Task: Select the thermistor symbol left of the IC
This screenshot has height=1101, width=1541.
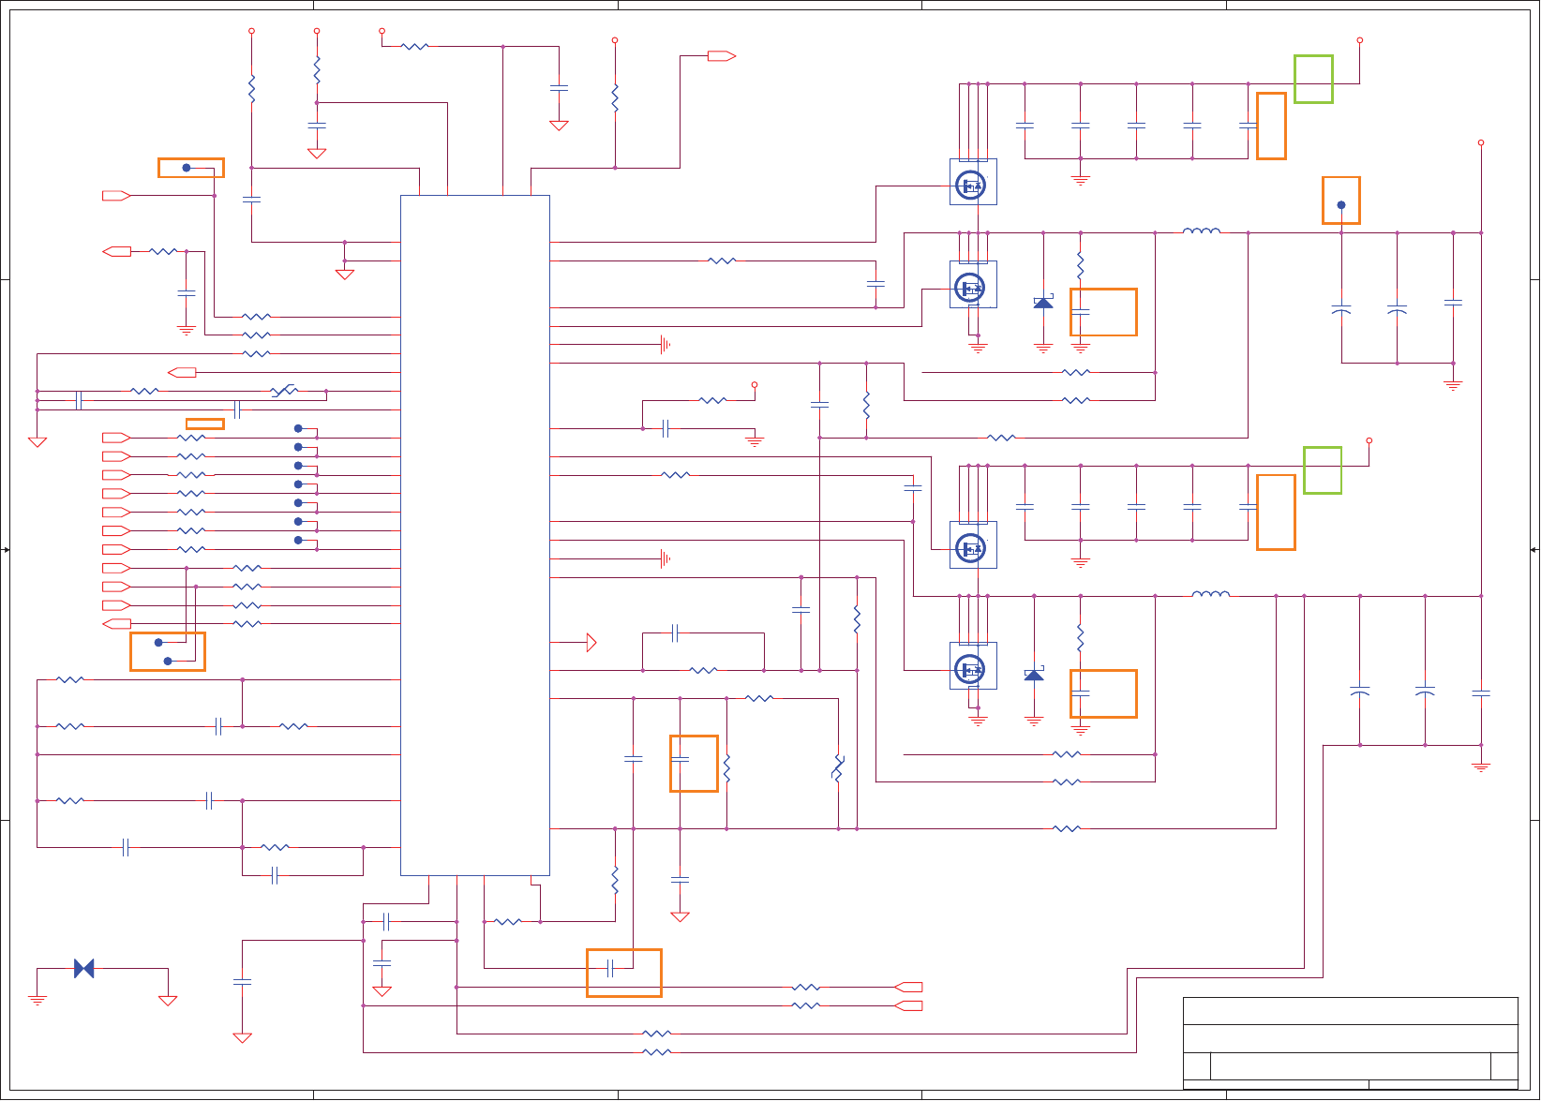Action: coord(284,391)
